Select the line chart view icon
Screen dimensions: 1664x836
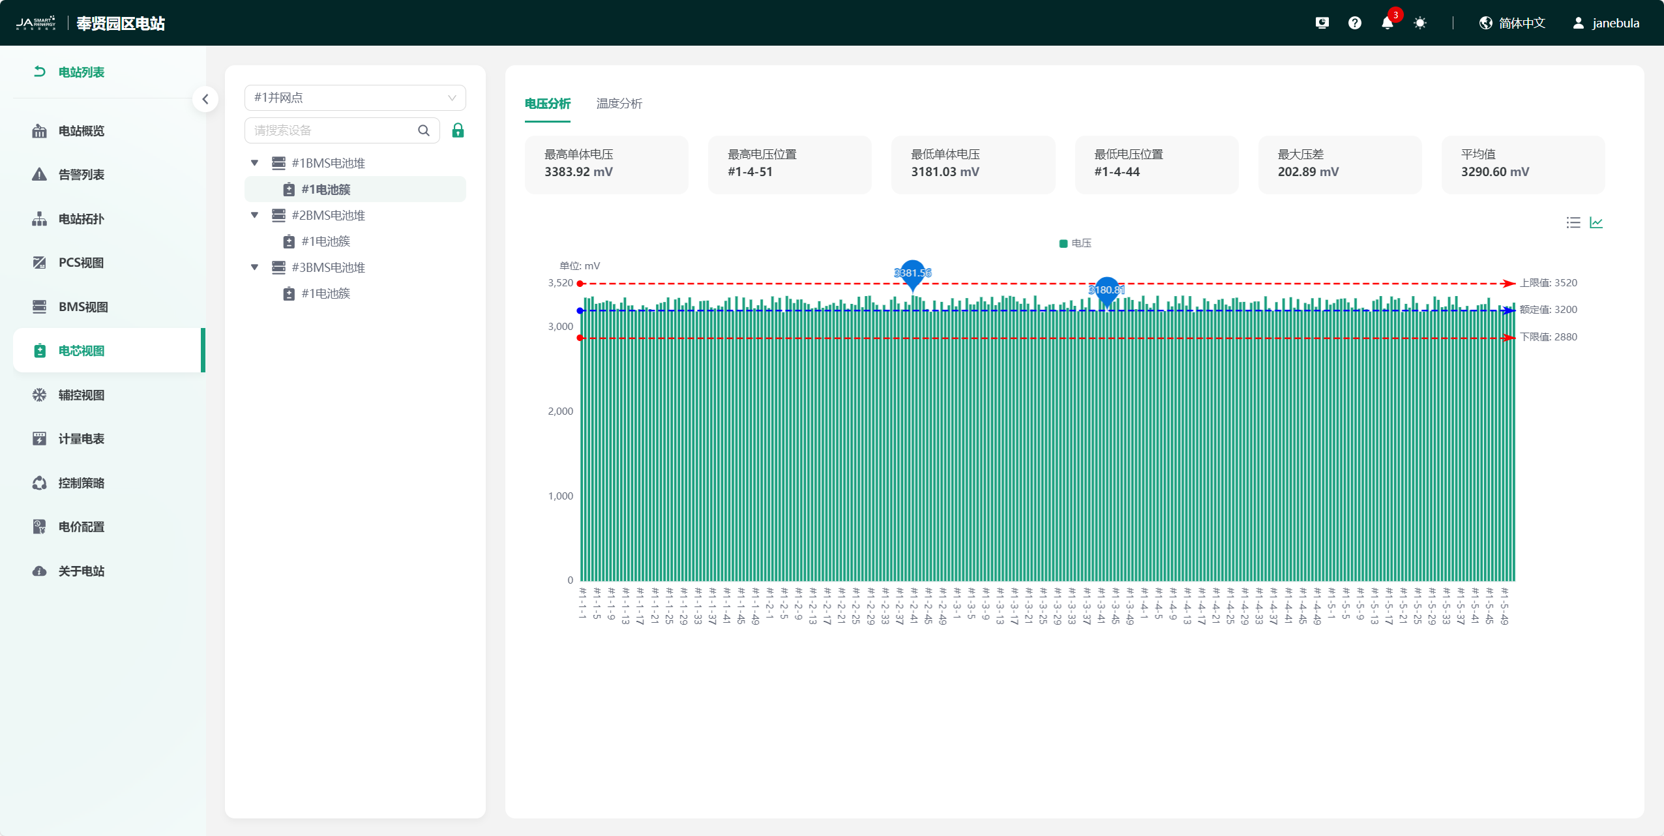coord(1596,223)
